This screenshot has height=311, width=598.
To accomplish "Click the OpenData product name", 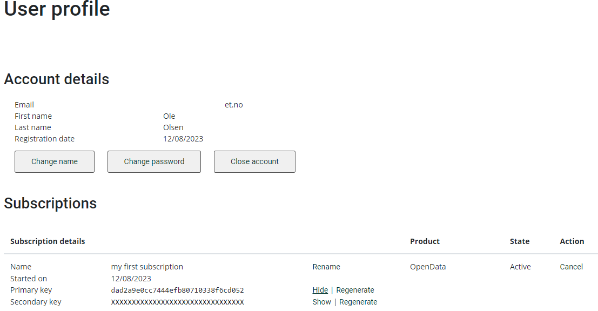I will point(428,267).
